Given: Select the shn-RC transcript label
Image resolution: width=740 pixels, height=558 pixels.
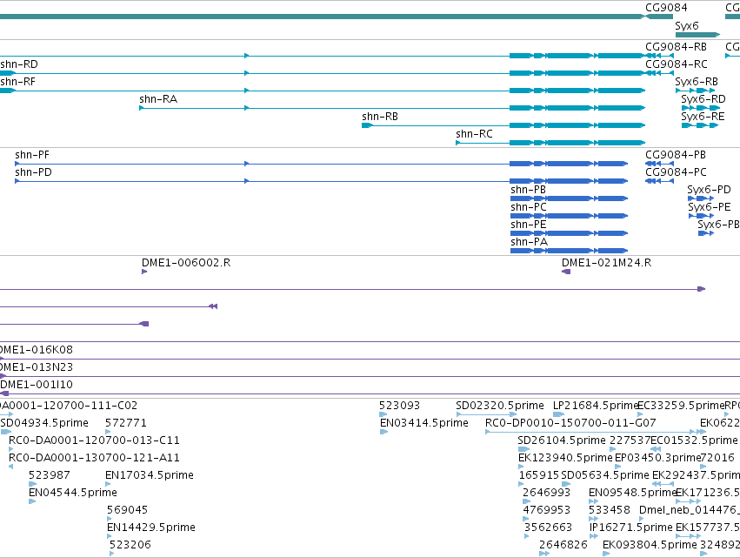Looking at the screenshot, I should coord(474,134).
